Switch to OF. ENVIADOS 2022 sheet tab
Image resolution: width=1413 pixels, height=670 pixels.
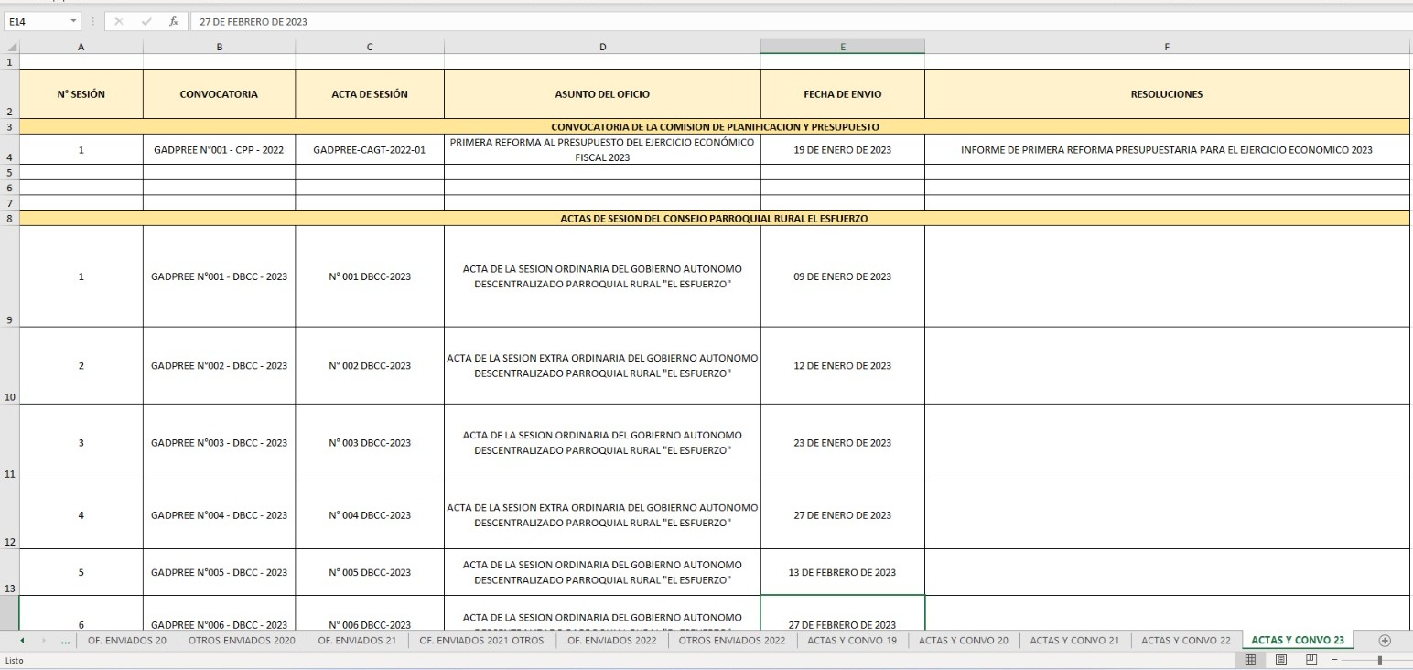coord(611,641)
